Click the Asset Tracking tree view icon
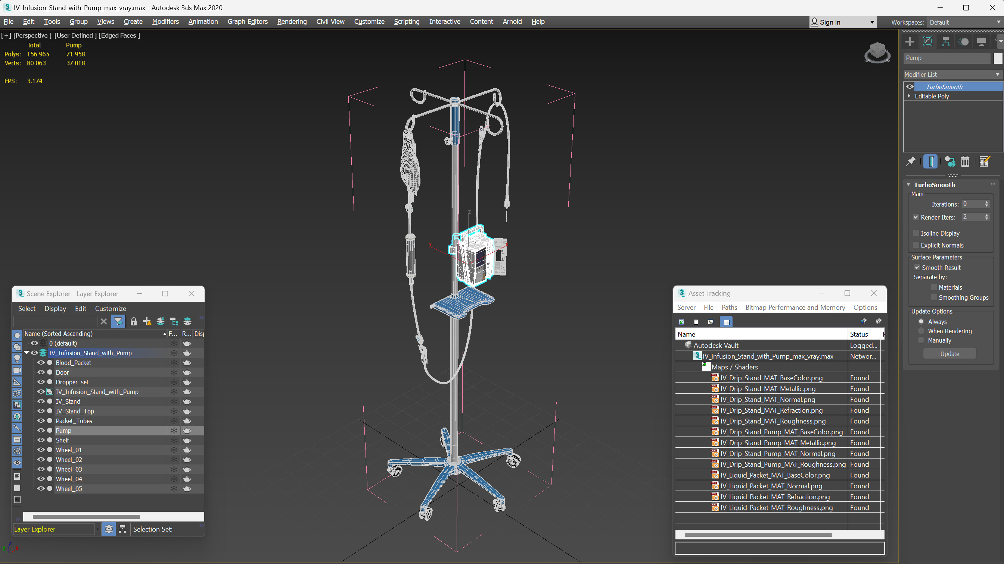 [711, 322]
